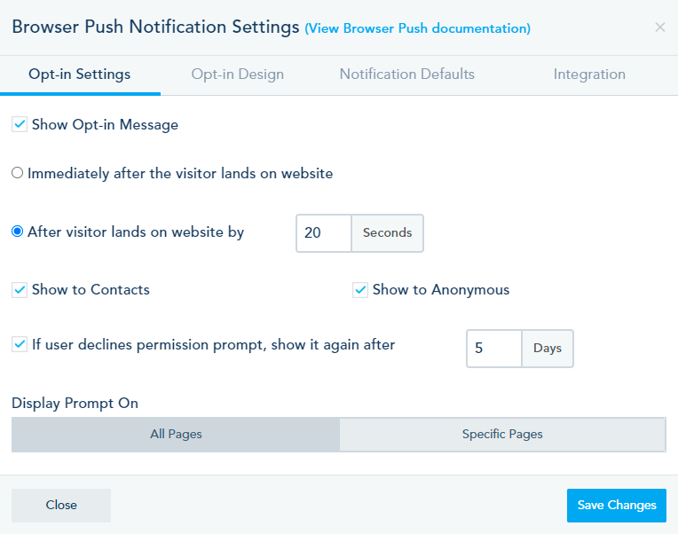
Task: Click the Seconds unit label
Action: 388,233
